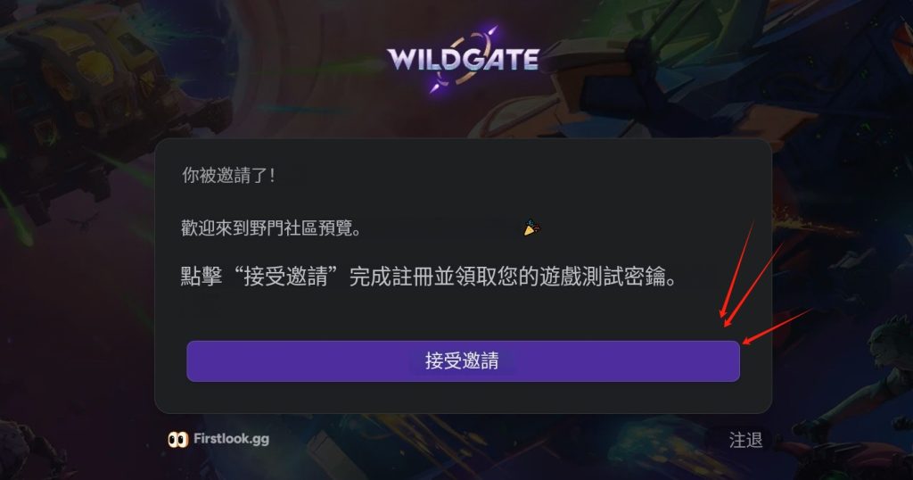Click the party popper emoji

[531, 228]
